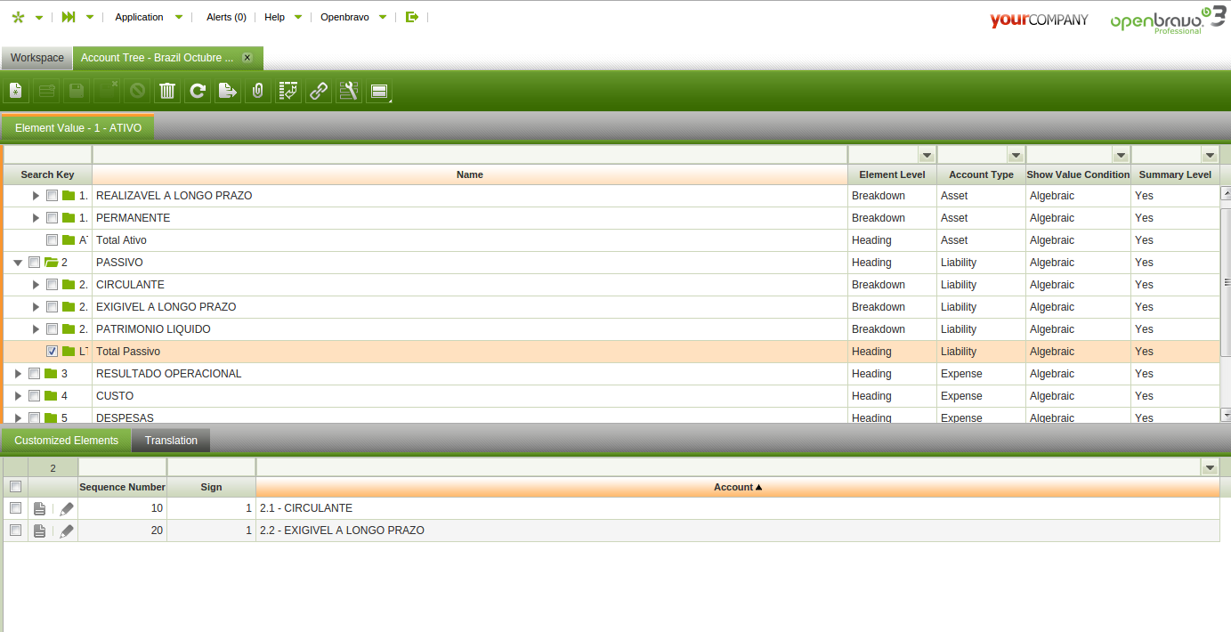Collapse the PASSIVO tree node
Image resolution: width=1231 pixels, height=632 pixels.
tap(18, 263)
